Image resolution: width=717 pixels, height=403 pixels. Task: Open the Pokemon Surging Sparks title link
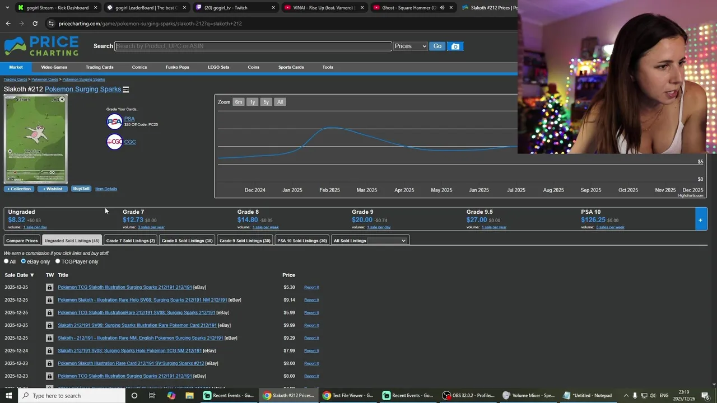pos(83,89)
